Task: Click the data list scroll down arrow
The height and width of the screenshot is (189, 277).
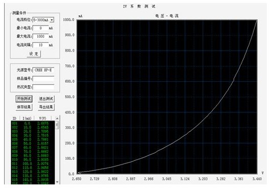Action: tap(57, 181)
